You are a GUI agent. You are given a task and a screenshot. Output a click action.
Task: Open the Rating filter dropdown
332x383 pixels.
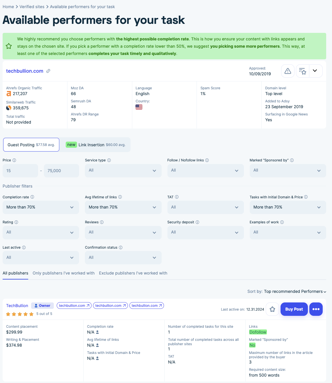tap(41, 233)
